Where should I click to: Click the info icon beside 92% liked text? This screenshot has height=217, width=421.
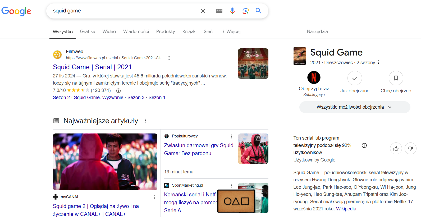364,145
